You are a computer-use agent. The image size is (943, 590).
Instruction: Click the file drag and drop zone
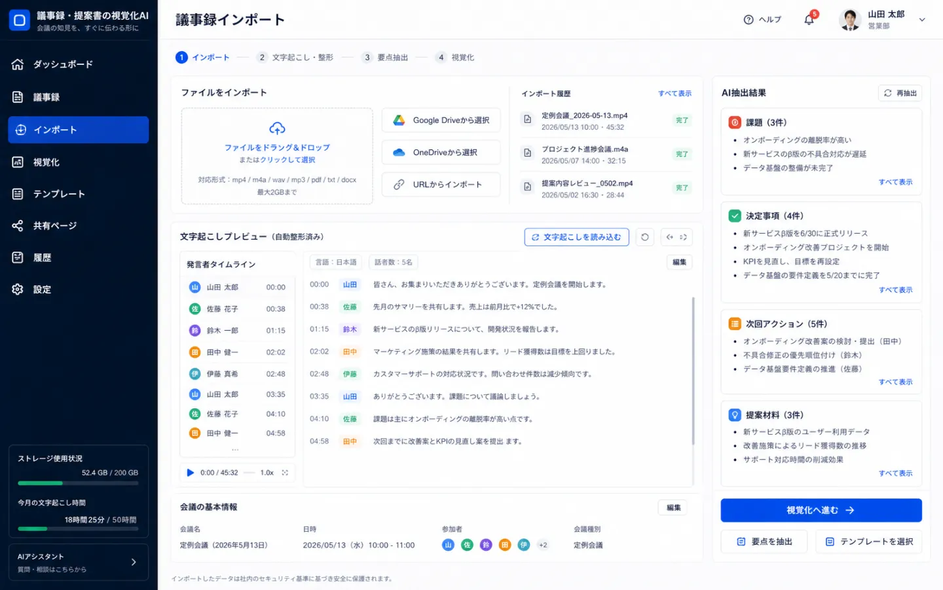pyautogui.click(x=277, y=157)
